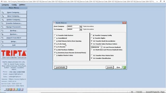Open the https://www.tripta.in website link
This screenshot has width=166, height=93.
pyautogui.click(x=17, y=79)
